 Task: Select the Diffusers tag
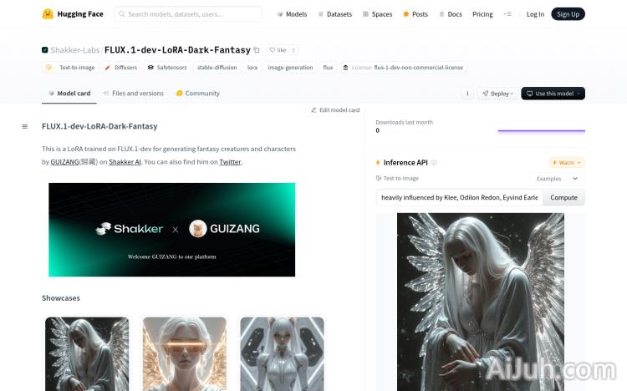pyautogui.click(x=121, y=68)
